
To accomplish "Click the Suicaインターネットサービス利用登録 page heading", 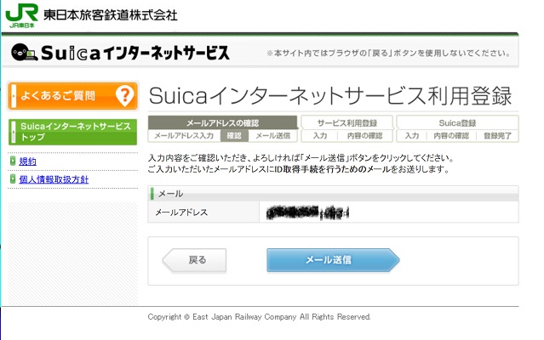I will pos(330,96).
